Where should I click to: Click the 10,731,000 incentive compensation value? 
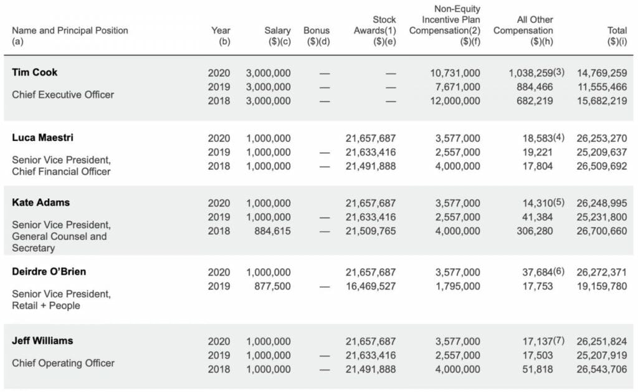click(455, 73)
